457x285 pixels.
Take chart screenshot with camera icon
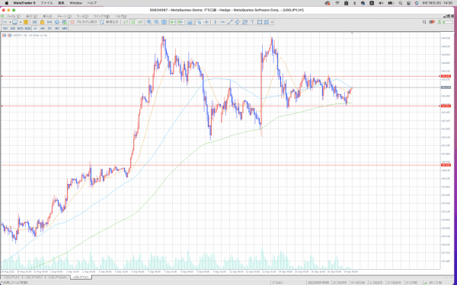pyautogui.click(x=190, y=22)
